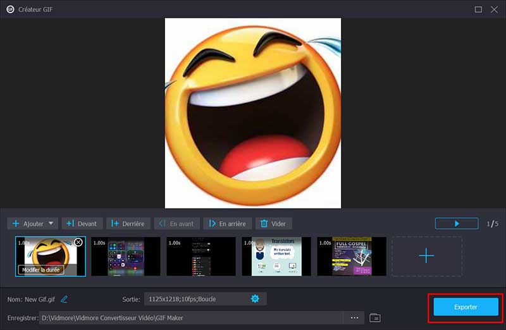The image size is (506, 330).
Task: Select the third dark list frame
Action: click(201, 257)
